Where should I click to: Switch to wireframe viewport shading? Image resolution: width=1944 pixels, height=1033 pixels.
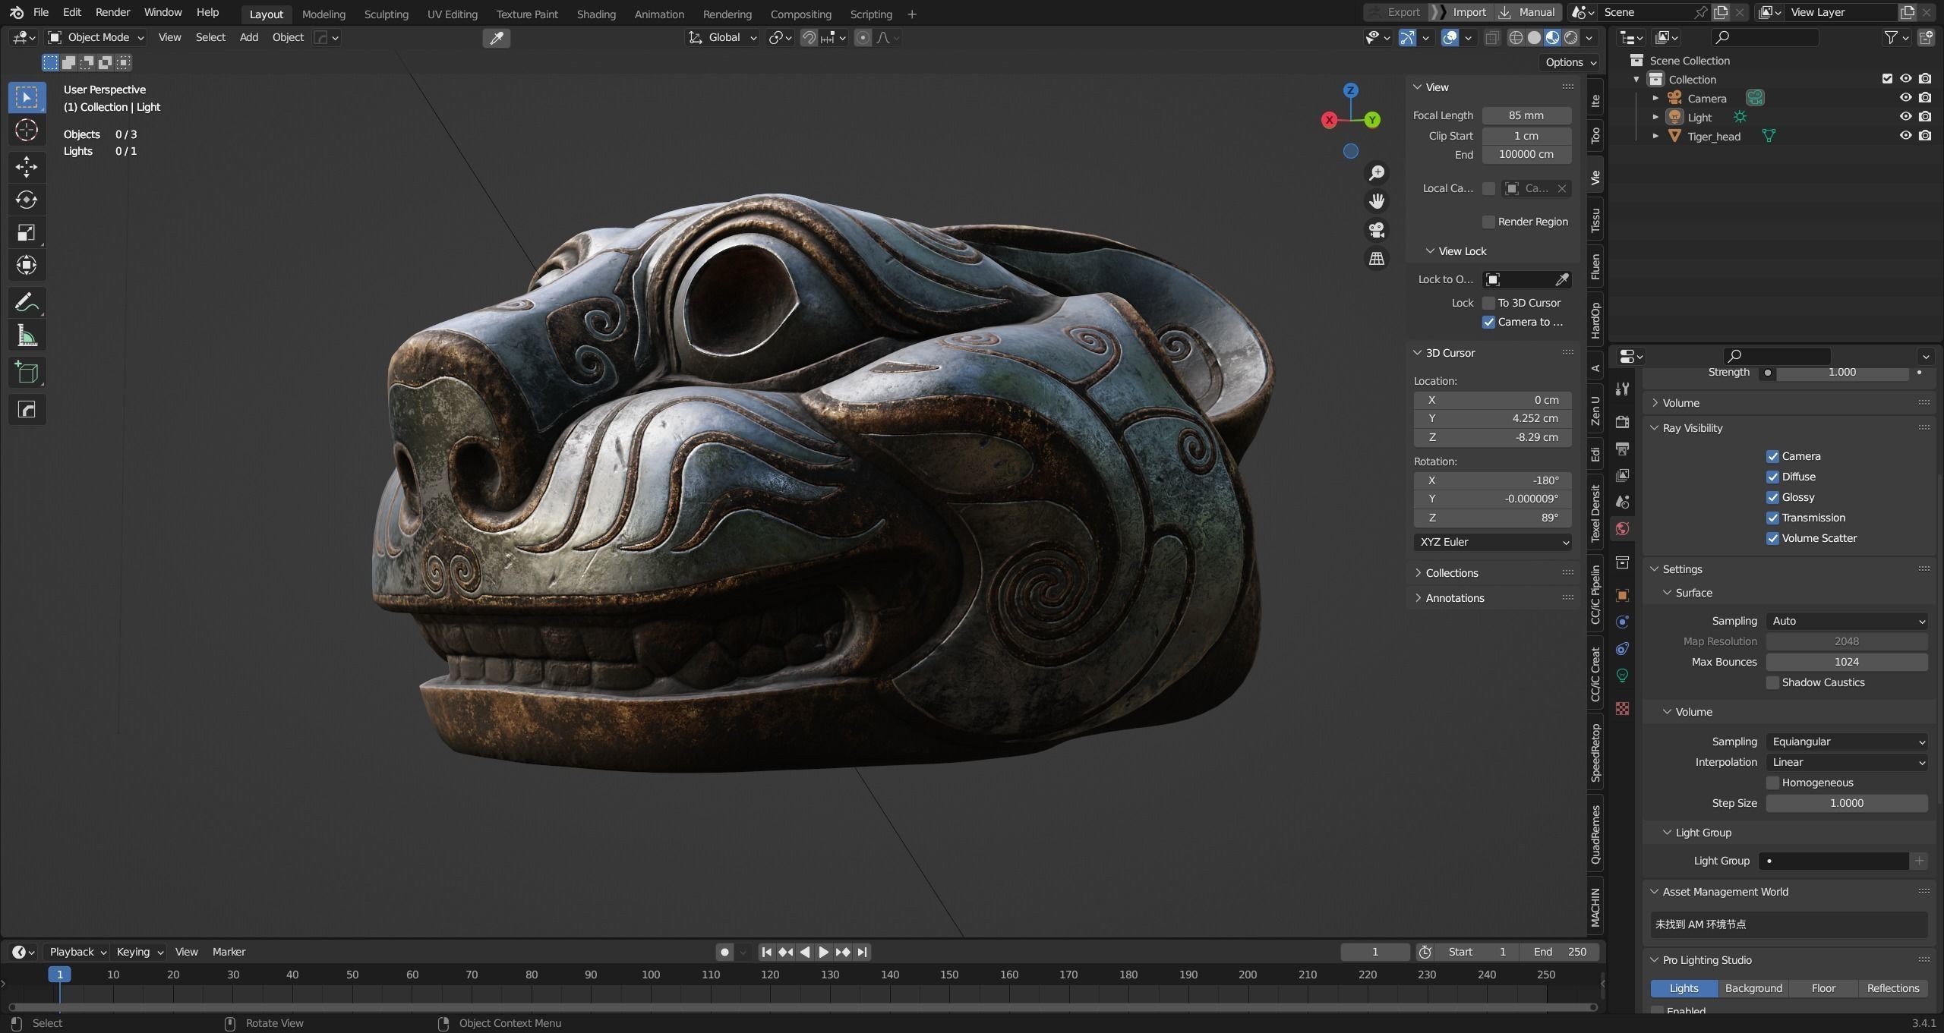[1516, 38]
